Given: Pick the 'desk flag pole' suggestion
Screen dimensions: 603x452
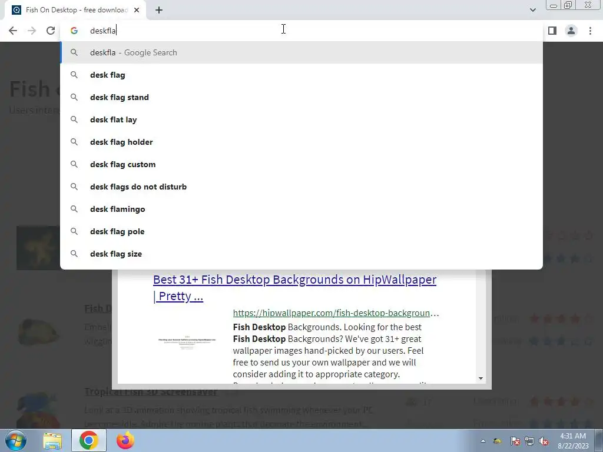Looking at the screenshot, I should pyautogui.click(x=301, y=231).
